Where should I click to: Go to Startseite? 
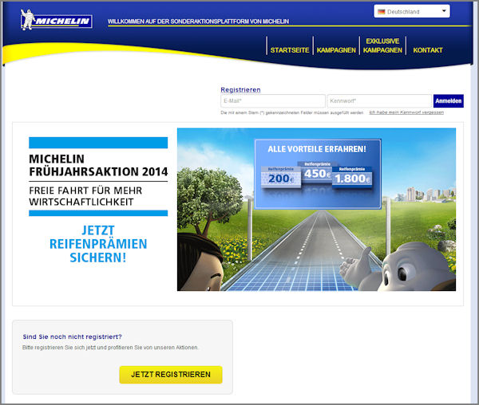coord(290,50)
